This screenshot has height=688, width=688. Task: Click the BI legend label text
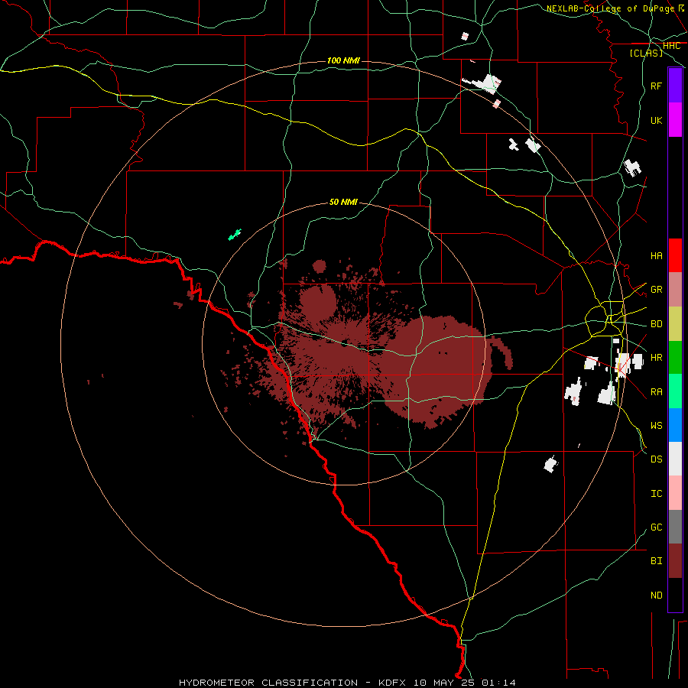click(657, 560)
